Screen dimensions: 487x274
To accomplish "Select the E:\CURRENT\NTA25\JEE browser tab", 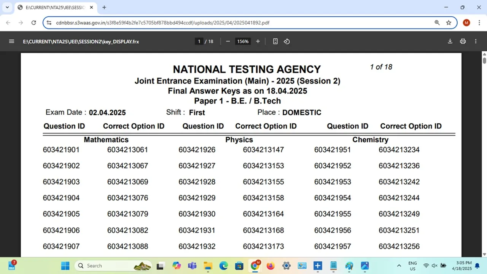I will (56, 8).
